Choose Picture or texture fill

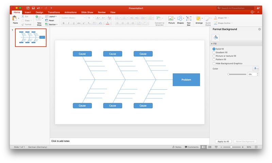tap(214, 56)
